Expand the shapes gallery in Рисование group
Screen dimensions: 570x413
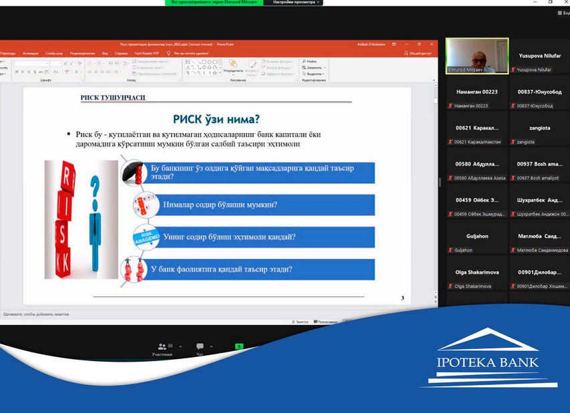click(220, 73)
